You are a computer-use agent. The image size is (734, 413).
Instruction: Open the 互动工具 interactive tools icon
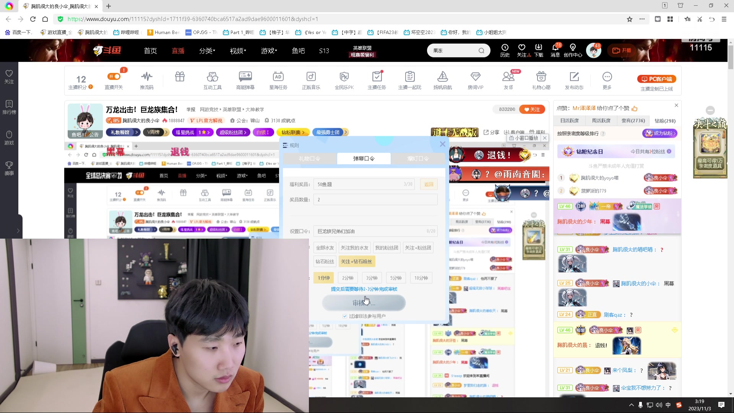point(213,76)
